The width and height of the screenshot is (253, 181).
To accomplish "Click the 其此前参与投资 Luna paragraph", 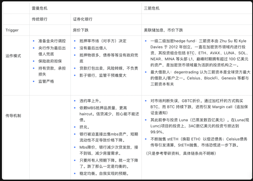I will coord(200,126).
